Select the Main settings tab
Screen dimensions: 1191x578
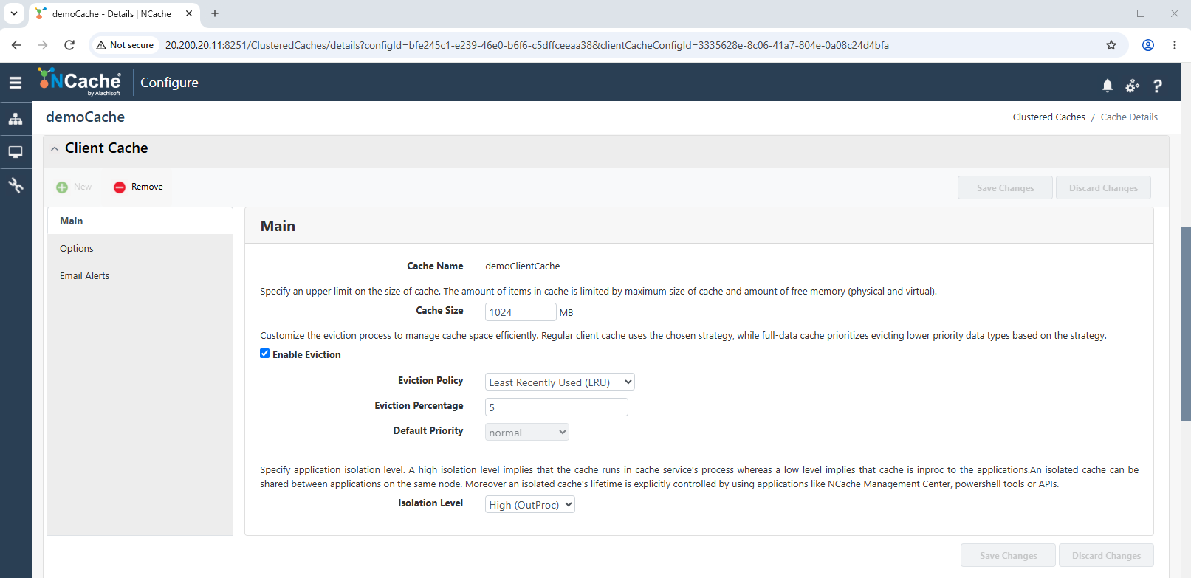140,221
